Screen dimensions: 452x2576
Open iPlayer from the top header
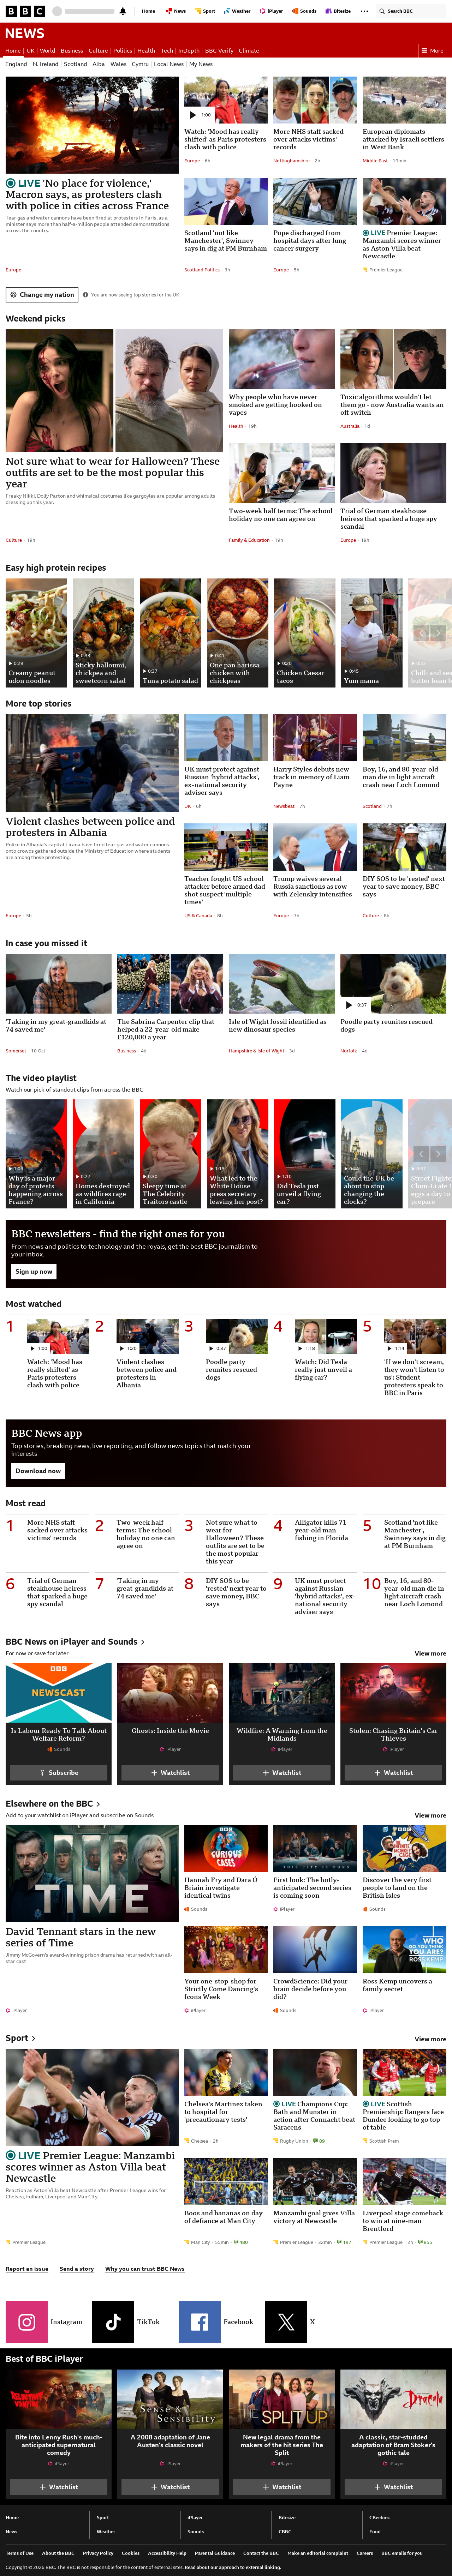coord(273,11)
